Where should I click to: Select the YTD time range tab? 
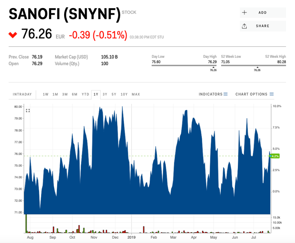coord(86,94)
